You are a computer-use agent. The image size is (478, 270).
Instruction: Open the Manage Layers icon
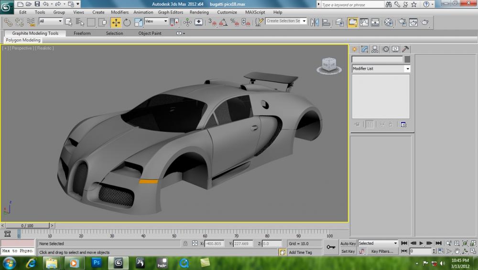point(339,22)
